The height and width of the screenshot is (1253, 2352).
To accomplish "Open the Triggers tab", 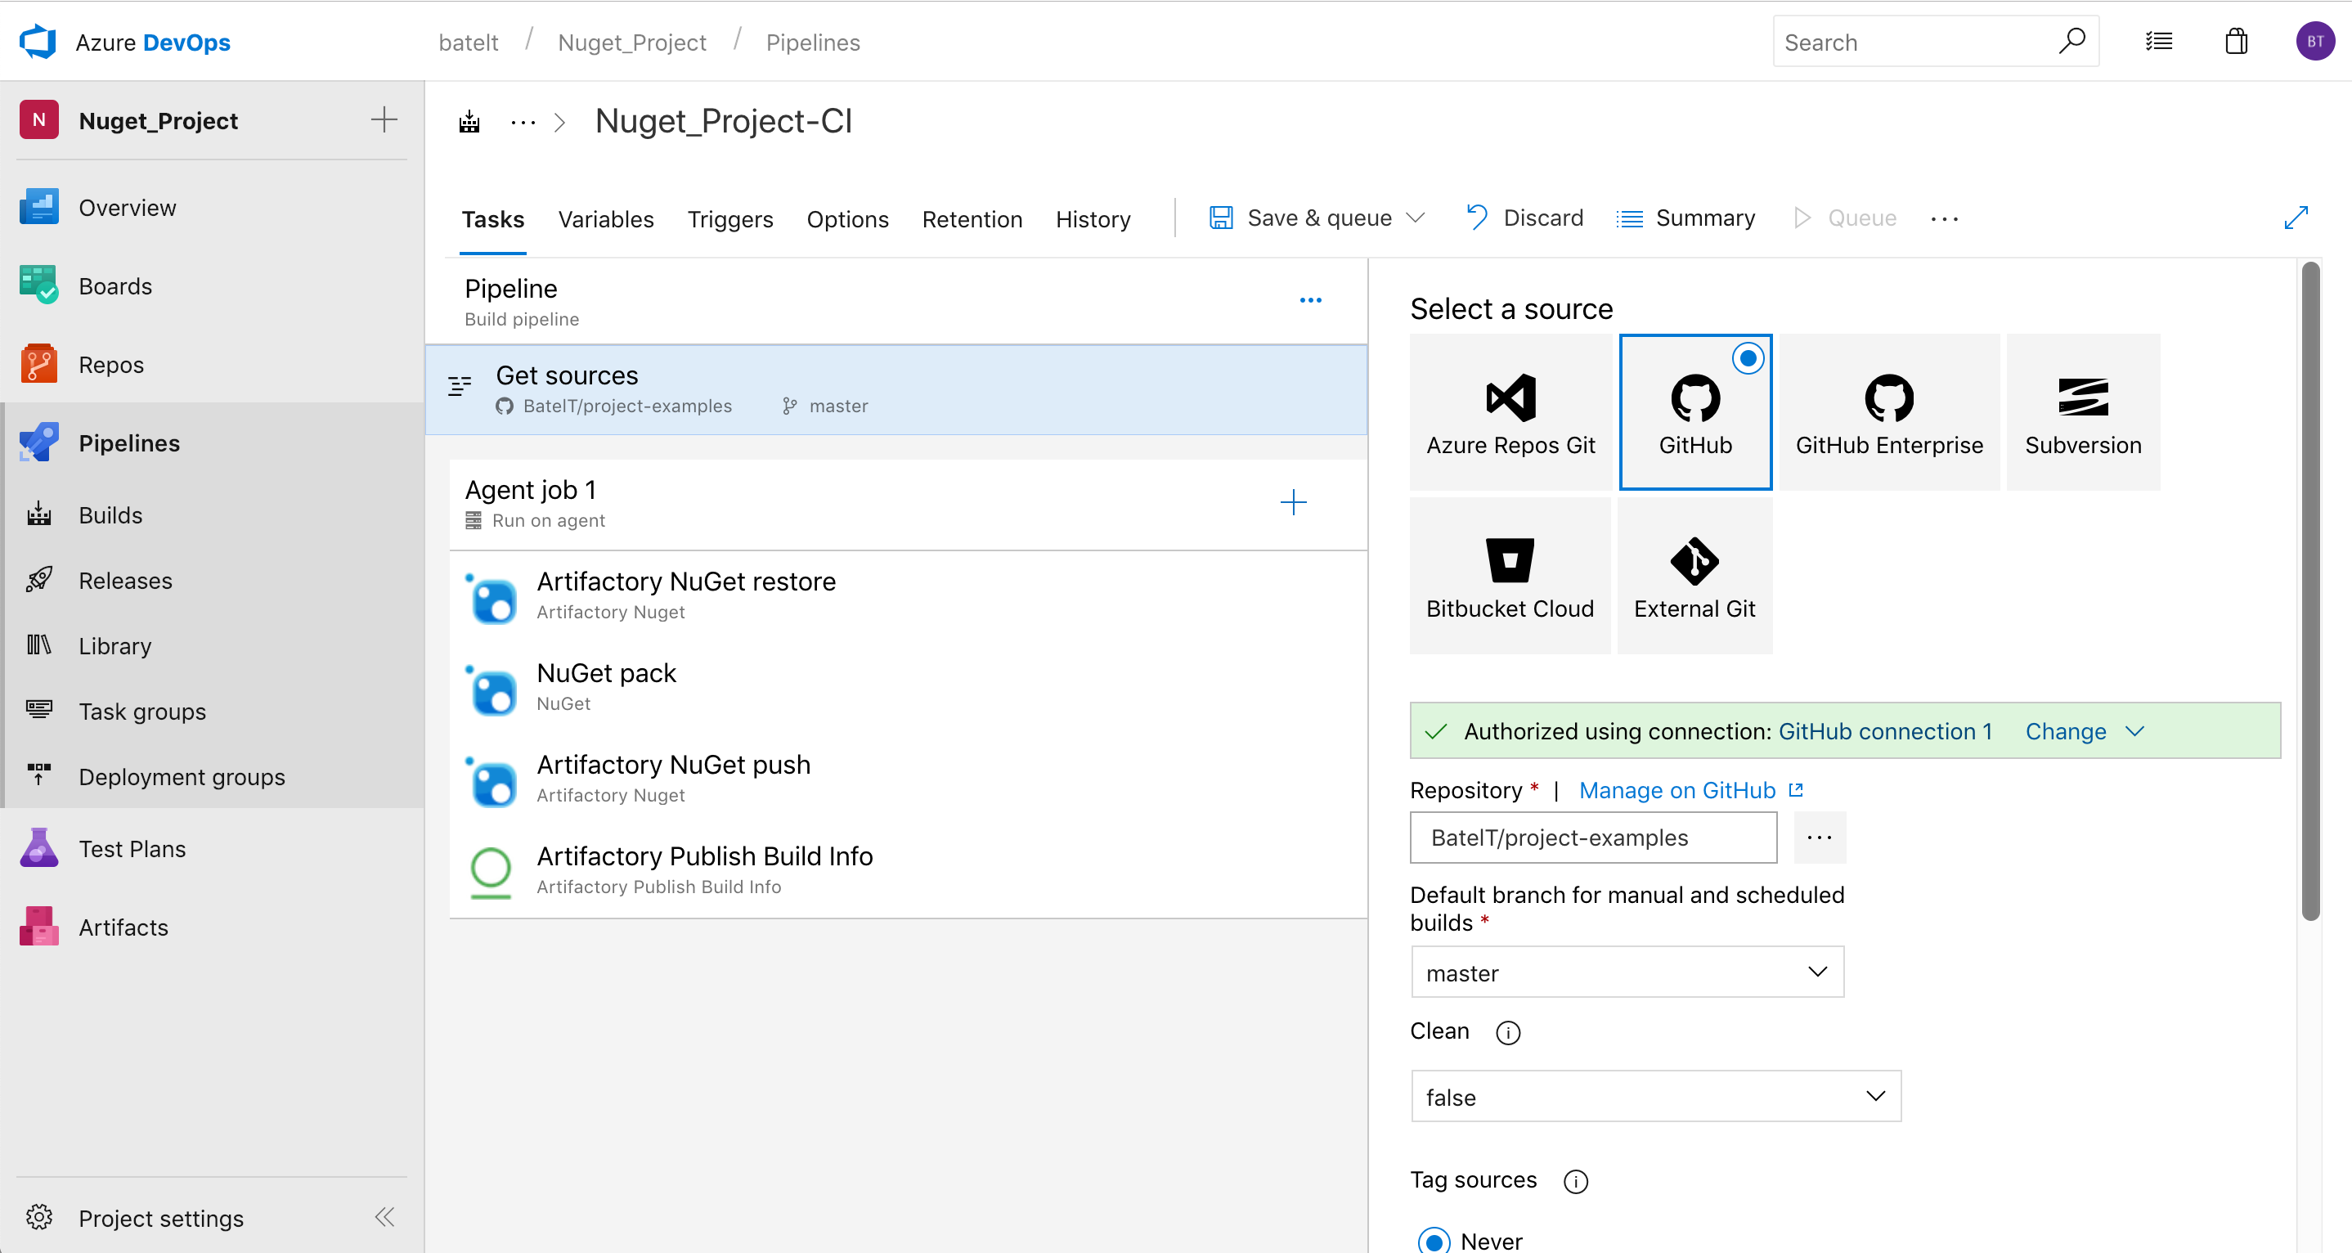I will pyautogui.click(x=729, y=219).
